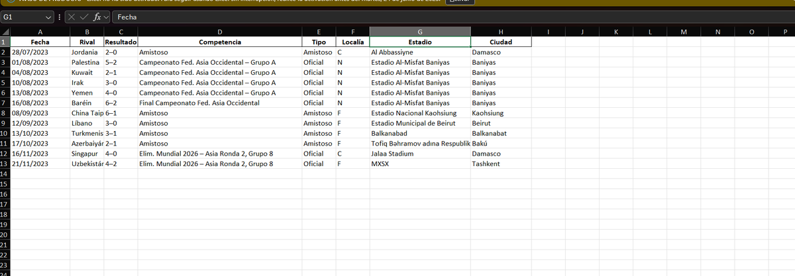Select column H header
This screenshot has width=795, height=276.
(500, 32)
